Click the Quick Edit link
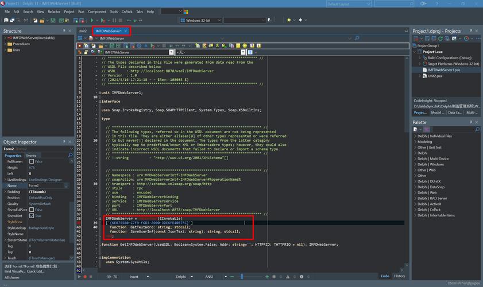This screenshot has height=287, width=483. click(x=36, y=272)
